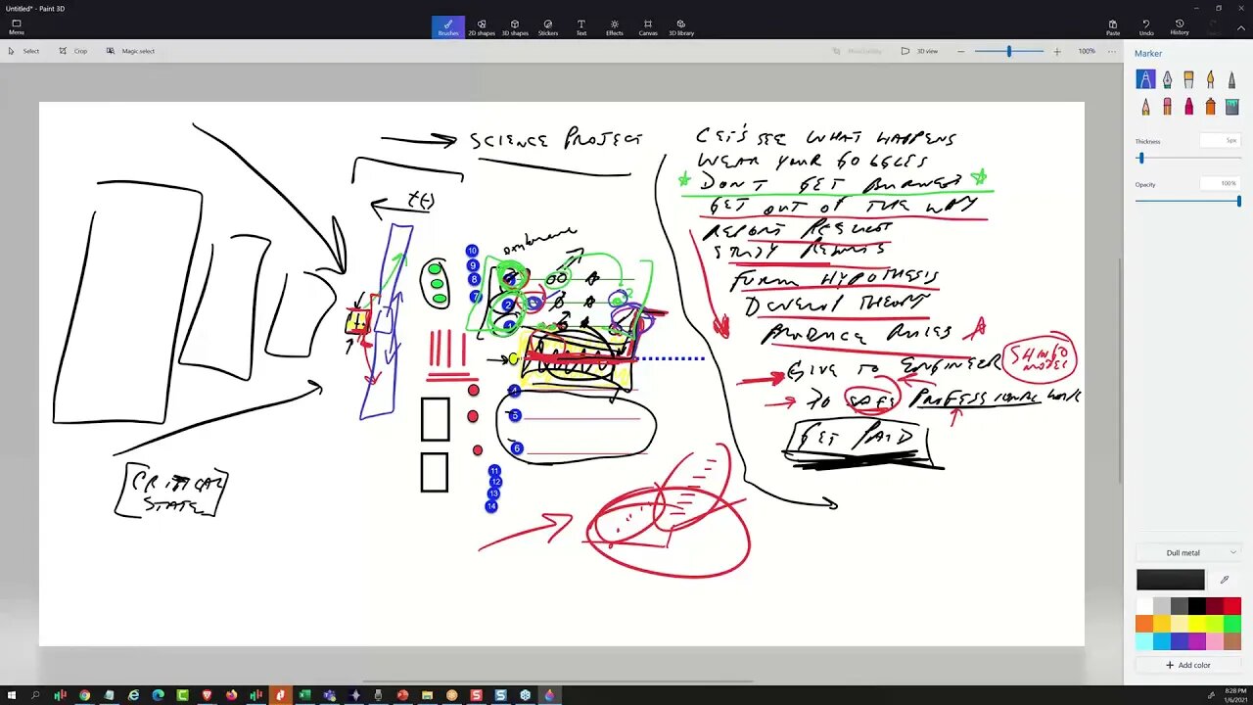Open the 3D shapes tab
This screenshot has height=705, width=1253.
(515, 27)
